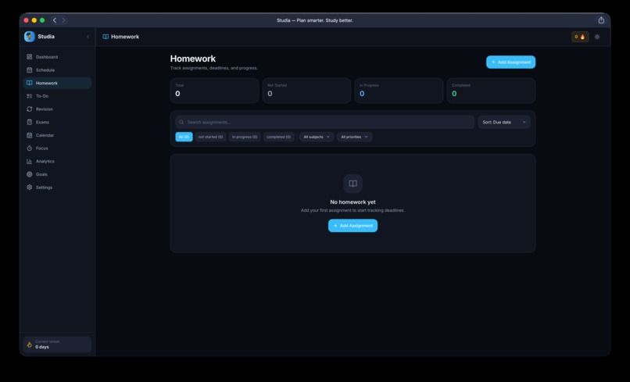Viewport: 630px width, 382px height.
Task: Click the search magnifier icon
Action: (181, 122)
